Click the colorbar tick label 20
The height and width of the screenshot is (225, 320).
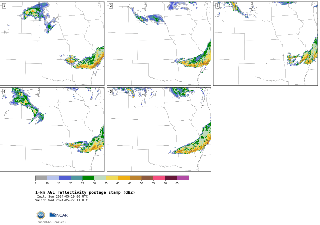click(x=71, y=184)
